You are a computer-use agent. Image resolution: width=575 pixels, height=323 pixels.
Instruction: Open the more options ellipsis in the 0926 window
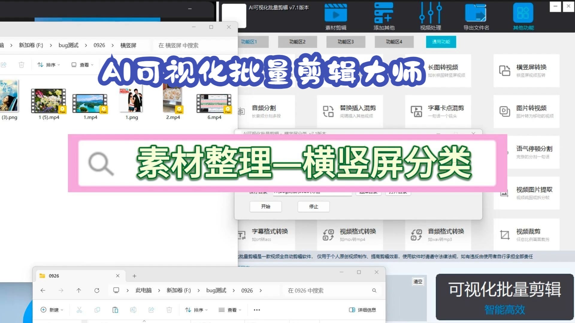257,310
